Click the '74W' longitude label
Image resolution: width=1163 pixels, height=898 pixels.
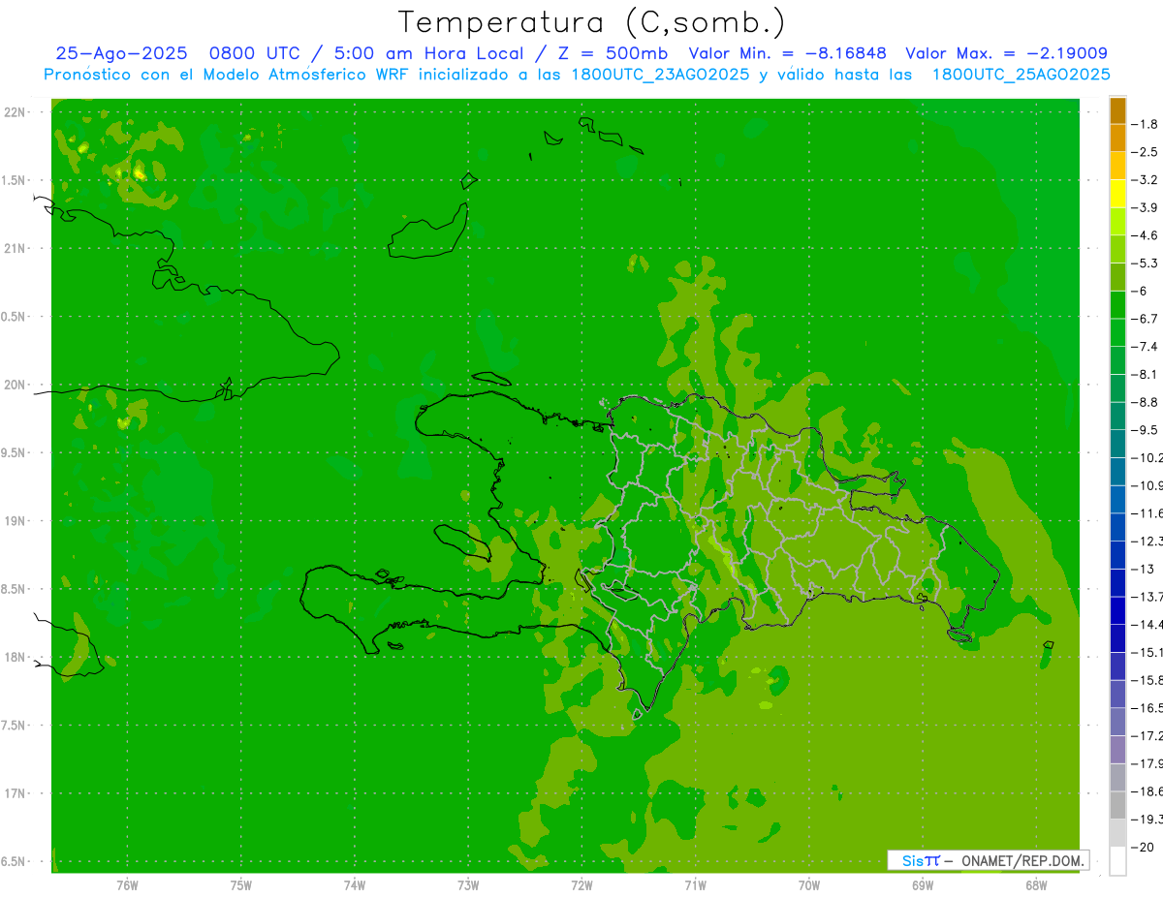pyautogui.click(x=355, y=885)
